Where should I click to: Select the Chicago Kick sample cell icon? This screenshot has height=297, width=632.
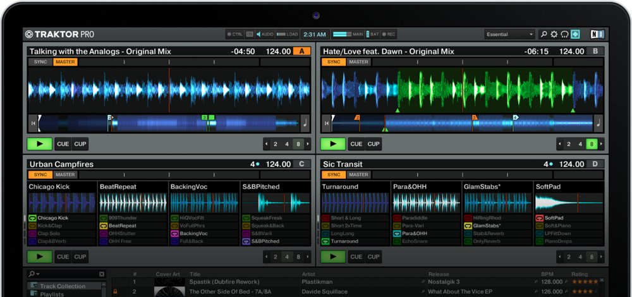(33, 218)
